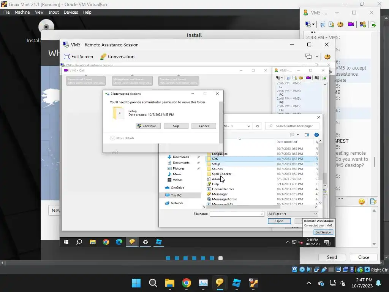
Task: Select the LicenseHandler file
Action: coord(223,189)
